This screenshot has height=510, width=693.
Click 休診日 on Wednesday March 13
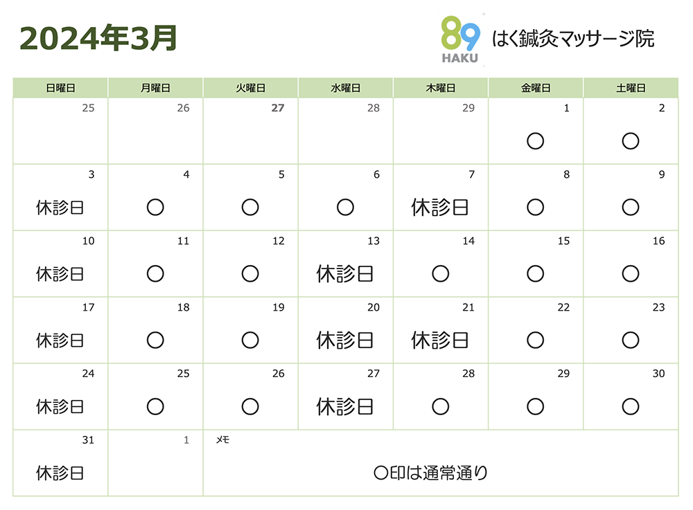tap(344, 273)
